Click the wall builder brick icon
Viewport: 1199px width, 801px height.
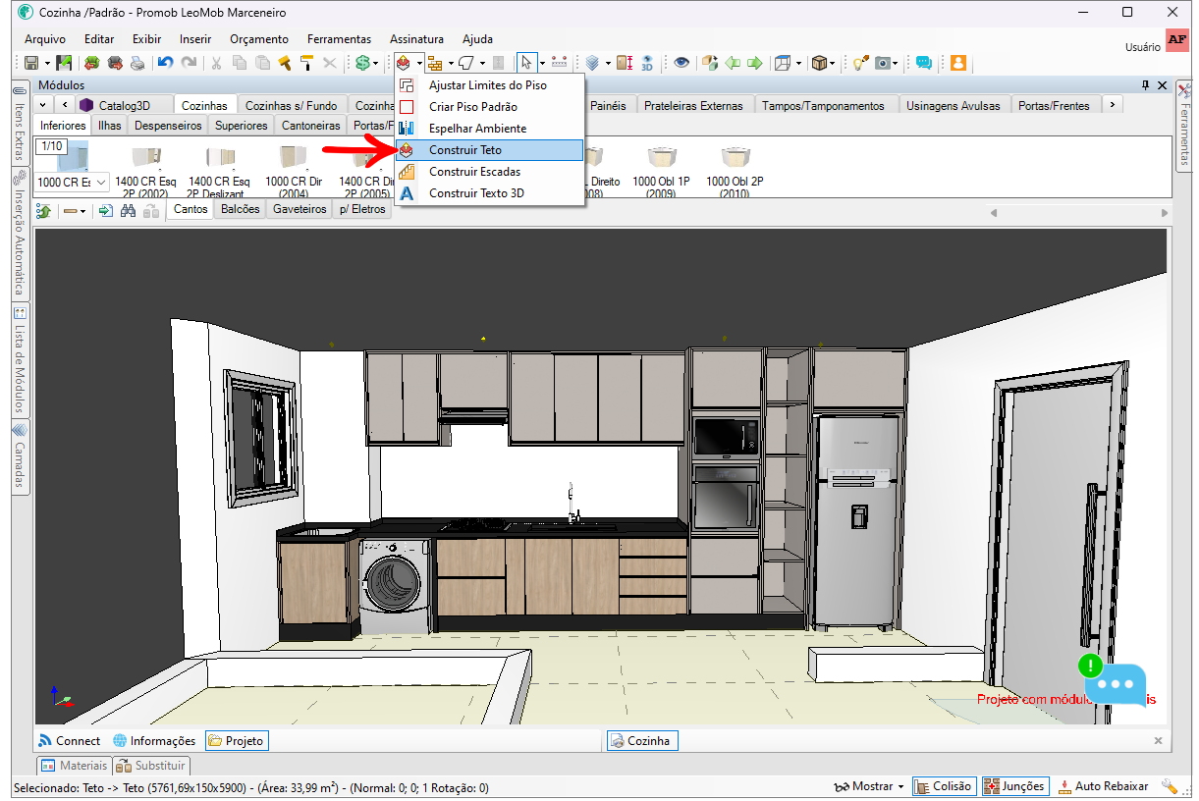click(x=434, y=63)
